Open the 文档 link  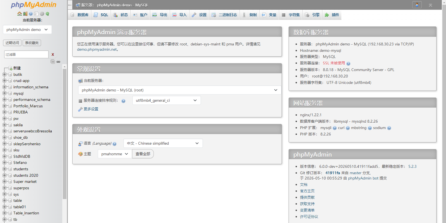tap(304, 185)
